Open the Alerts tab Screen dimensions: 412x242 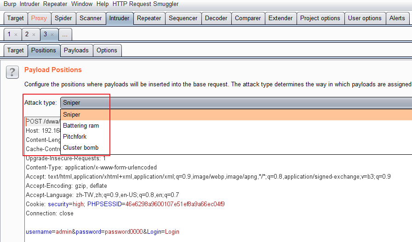tap(397, 18)
